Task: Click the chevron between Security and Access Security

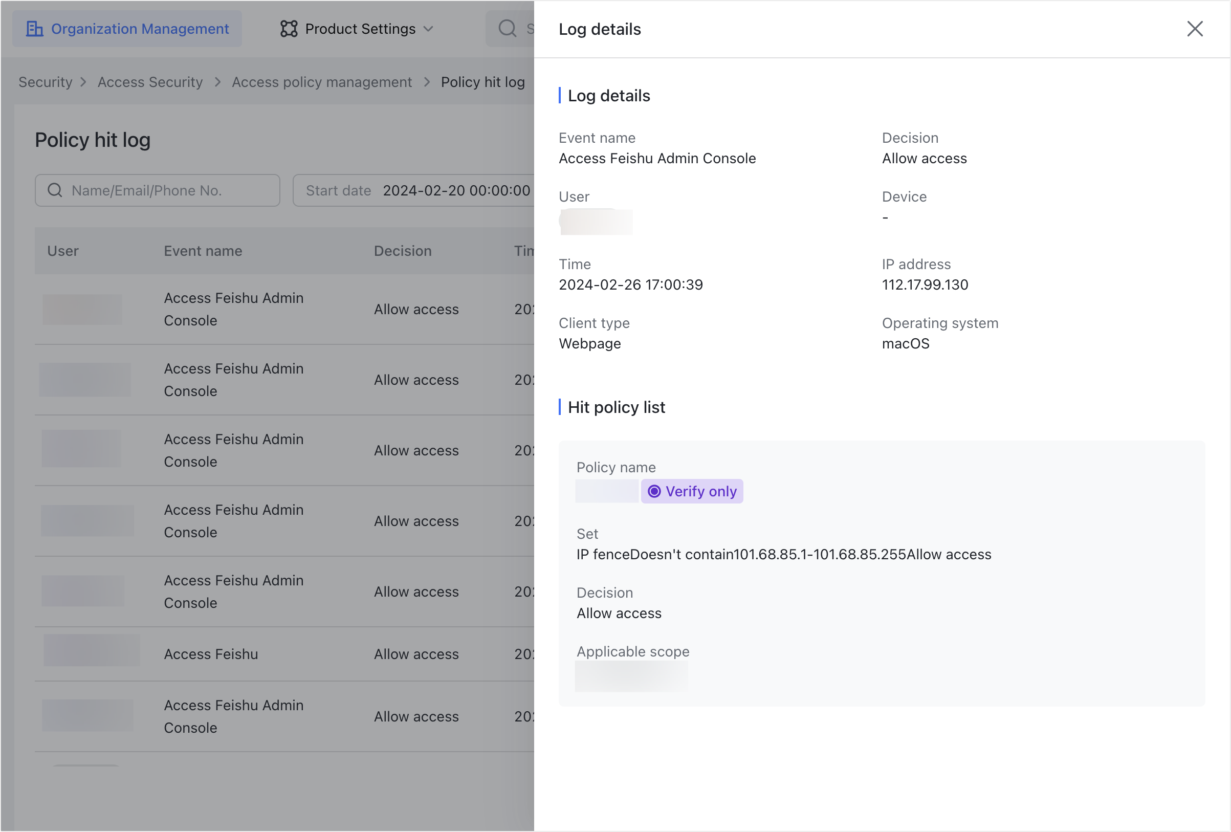Action: (x=84, y=82)
